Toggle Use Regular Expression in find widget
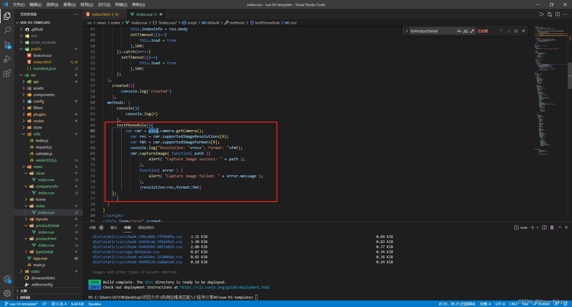The image size is (572, 307). pos(472,31)
